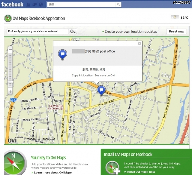This screenshot has height=175, width=192.
Task: Open Learn more about Ovi Maps link
Action: pos(52,172)
